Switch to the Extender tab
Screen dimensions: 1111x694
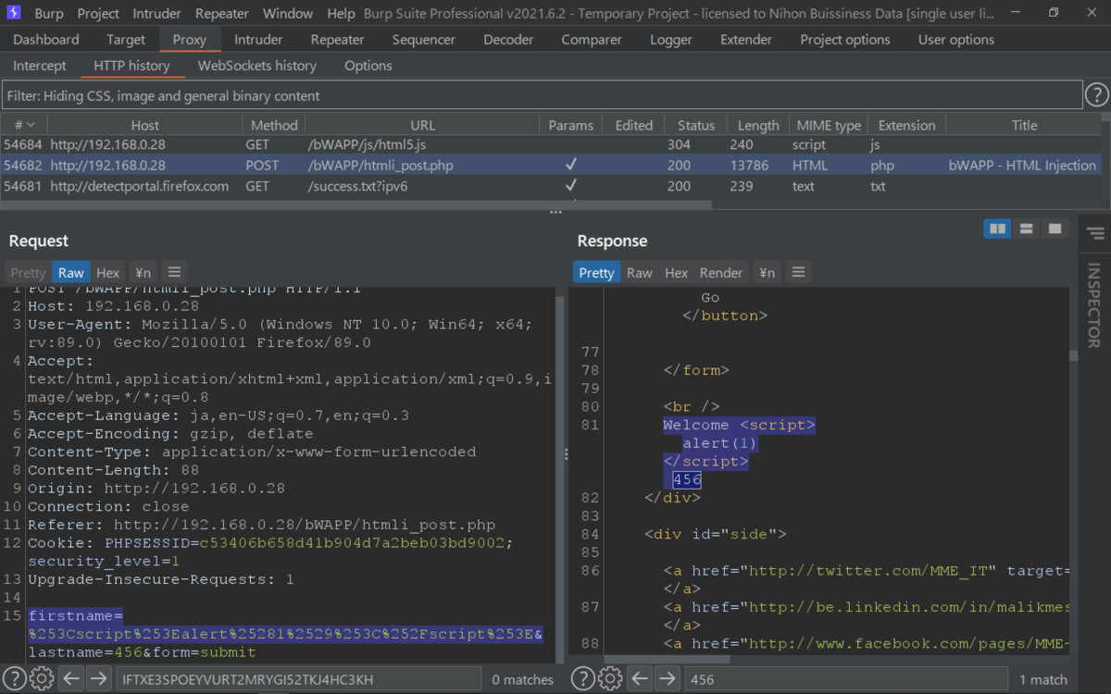pyautogui.click(x=746, y=40)
